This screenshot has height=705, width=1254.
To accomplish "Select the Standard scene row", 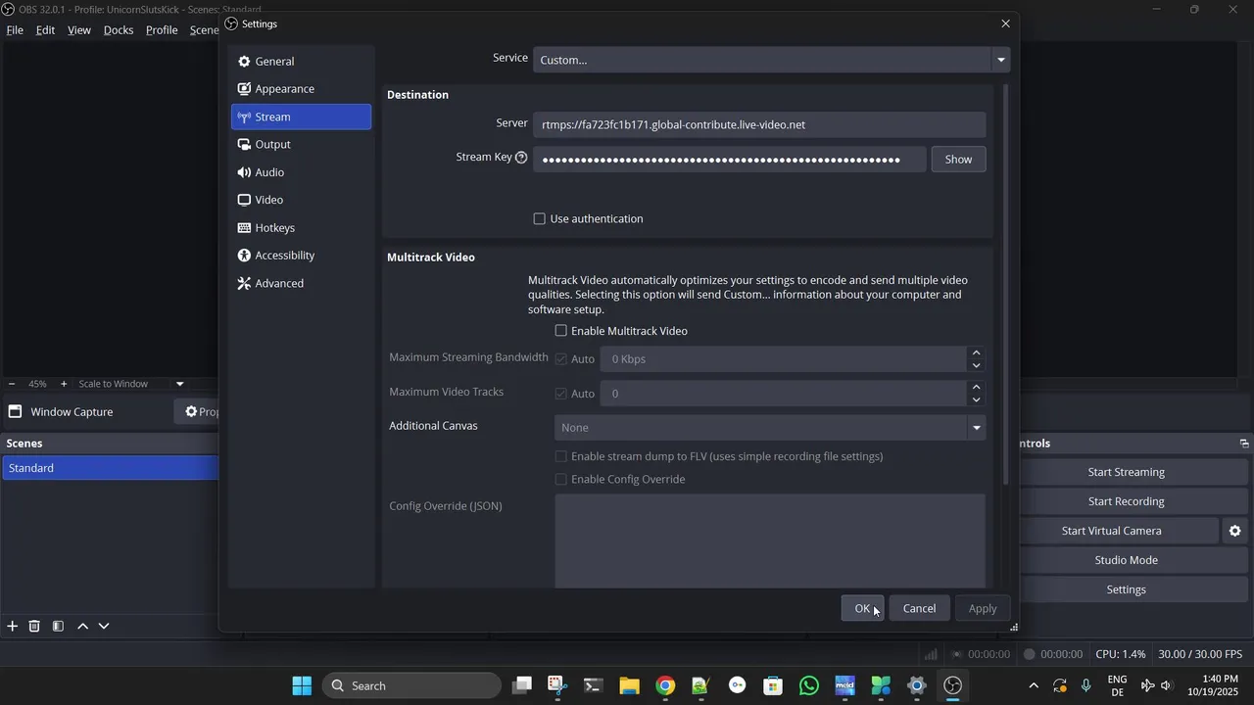I will [x=110, y=468].
